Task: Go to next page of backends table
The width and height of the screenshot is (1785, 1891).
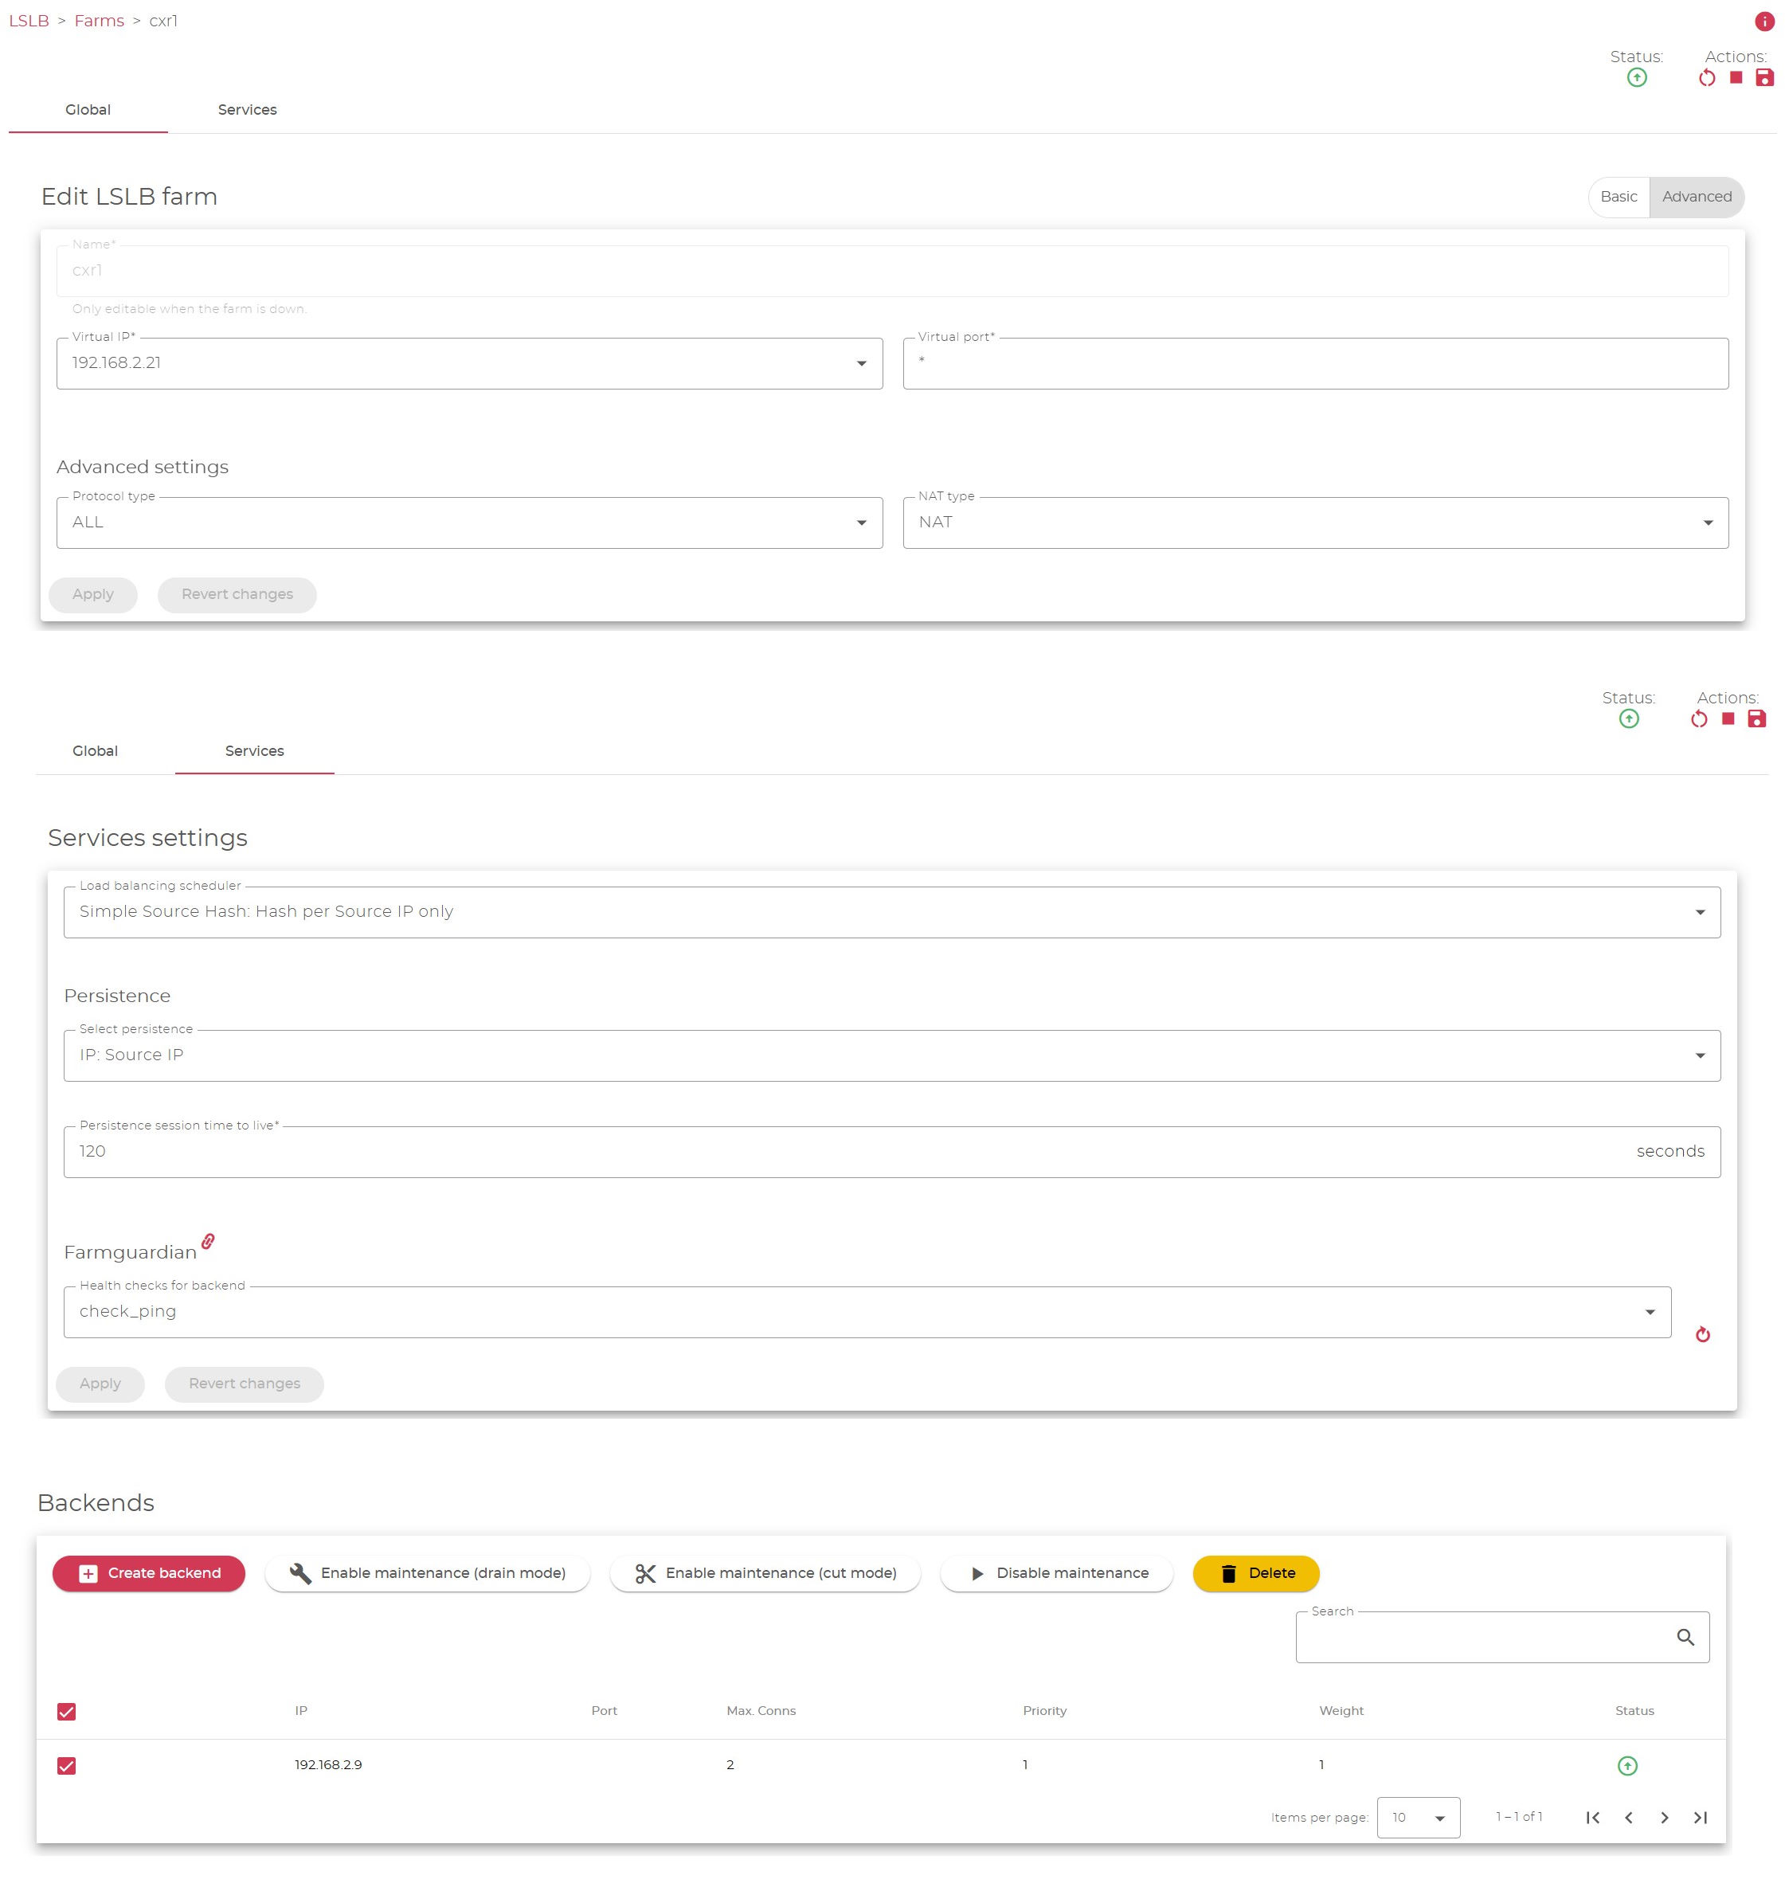Action: (x=1664, y=1817)
